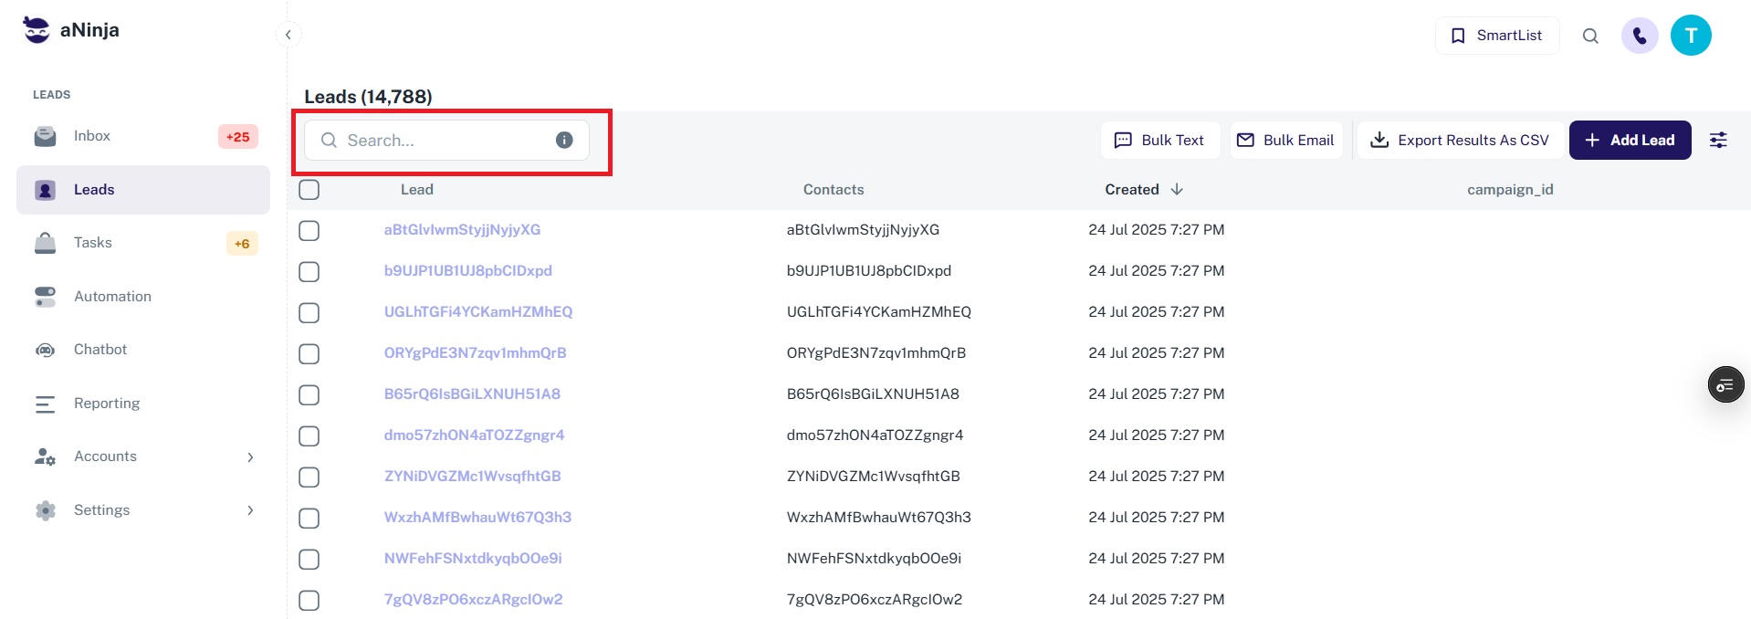Image resolution: width=1751 pixels, height=619 pixels.
Task: Click the info icon in search box
Action: (564, 140)
